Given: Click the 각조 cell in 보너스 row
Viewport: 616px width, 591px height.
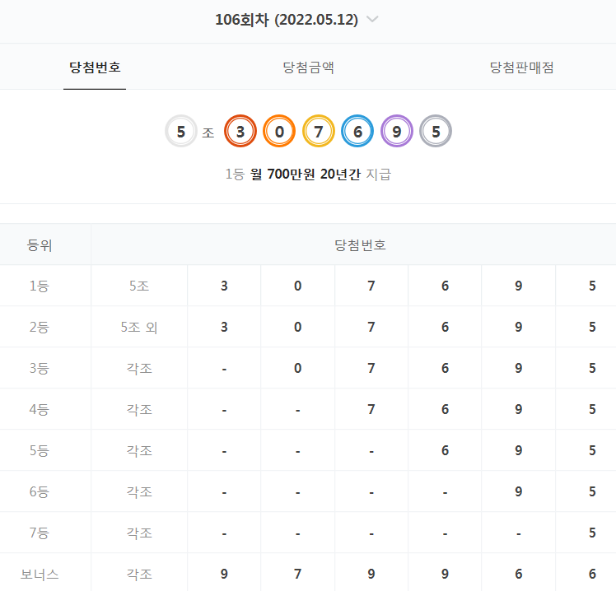Looking at the screenshot, I should click(x=139, y=574).
